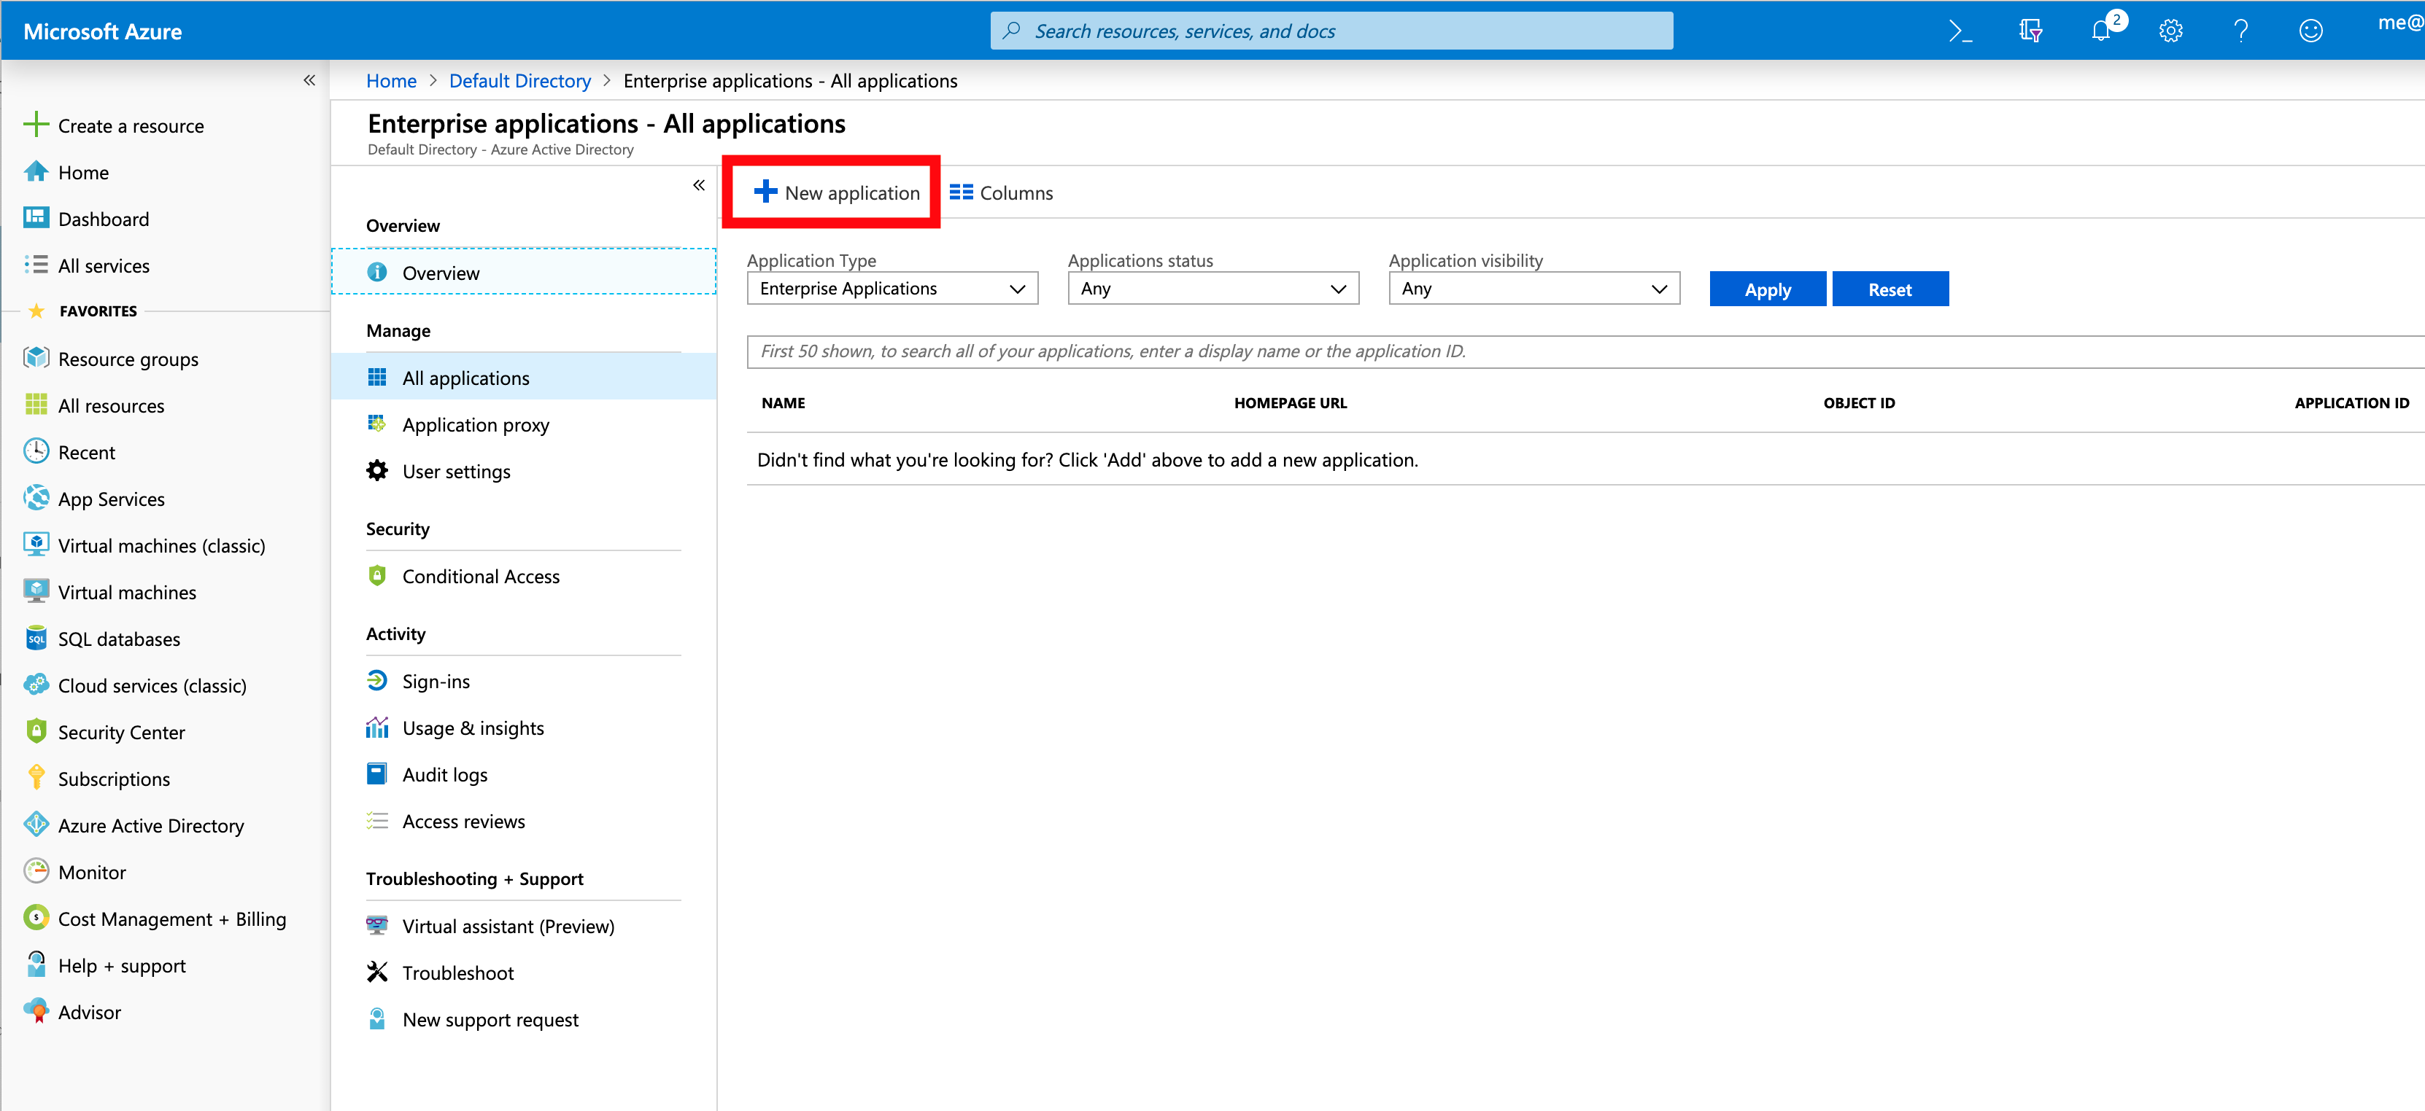Click Reset filters button
2425x1111 pixels.
[1888, 289]
